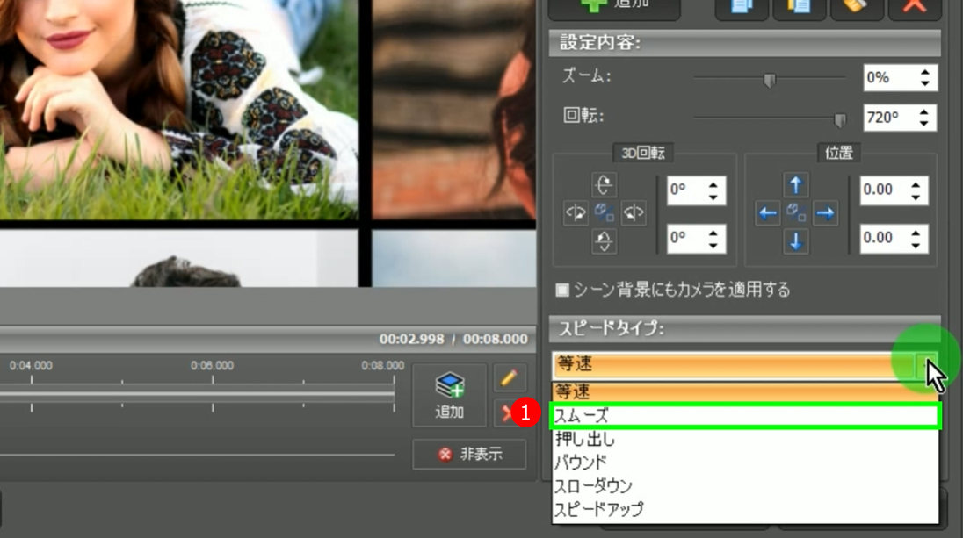Reset 3D rotation with the center icon

click(604, 212)
